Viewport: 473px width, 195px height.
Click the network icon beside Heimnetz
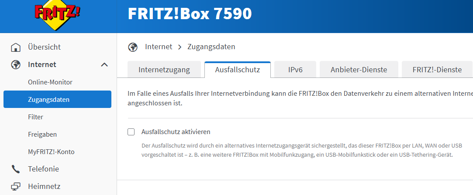coord(16,187)
